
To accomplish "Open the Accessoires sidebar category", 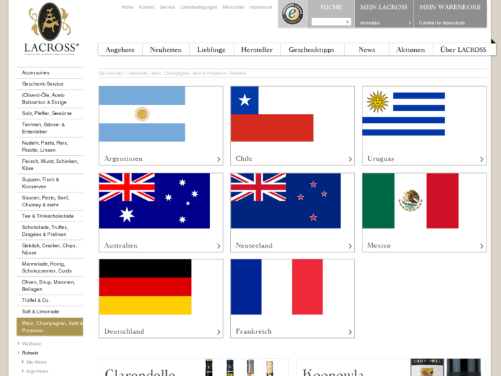I will tap(50, 72).
